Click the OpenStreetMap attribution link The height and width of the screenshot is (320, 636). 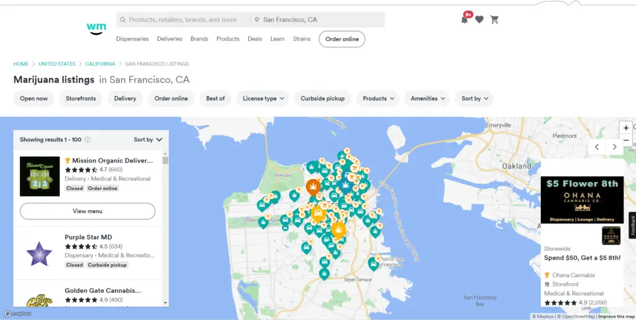point(576,316)
